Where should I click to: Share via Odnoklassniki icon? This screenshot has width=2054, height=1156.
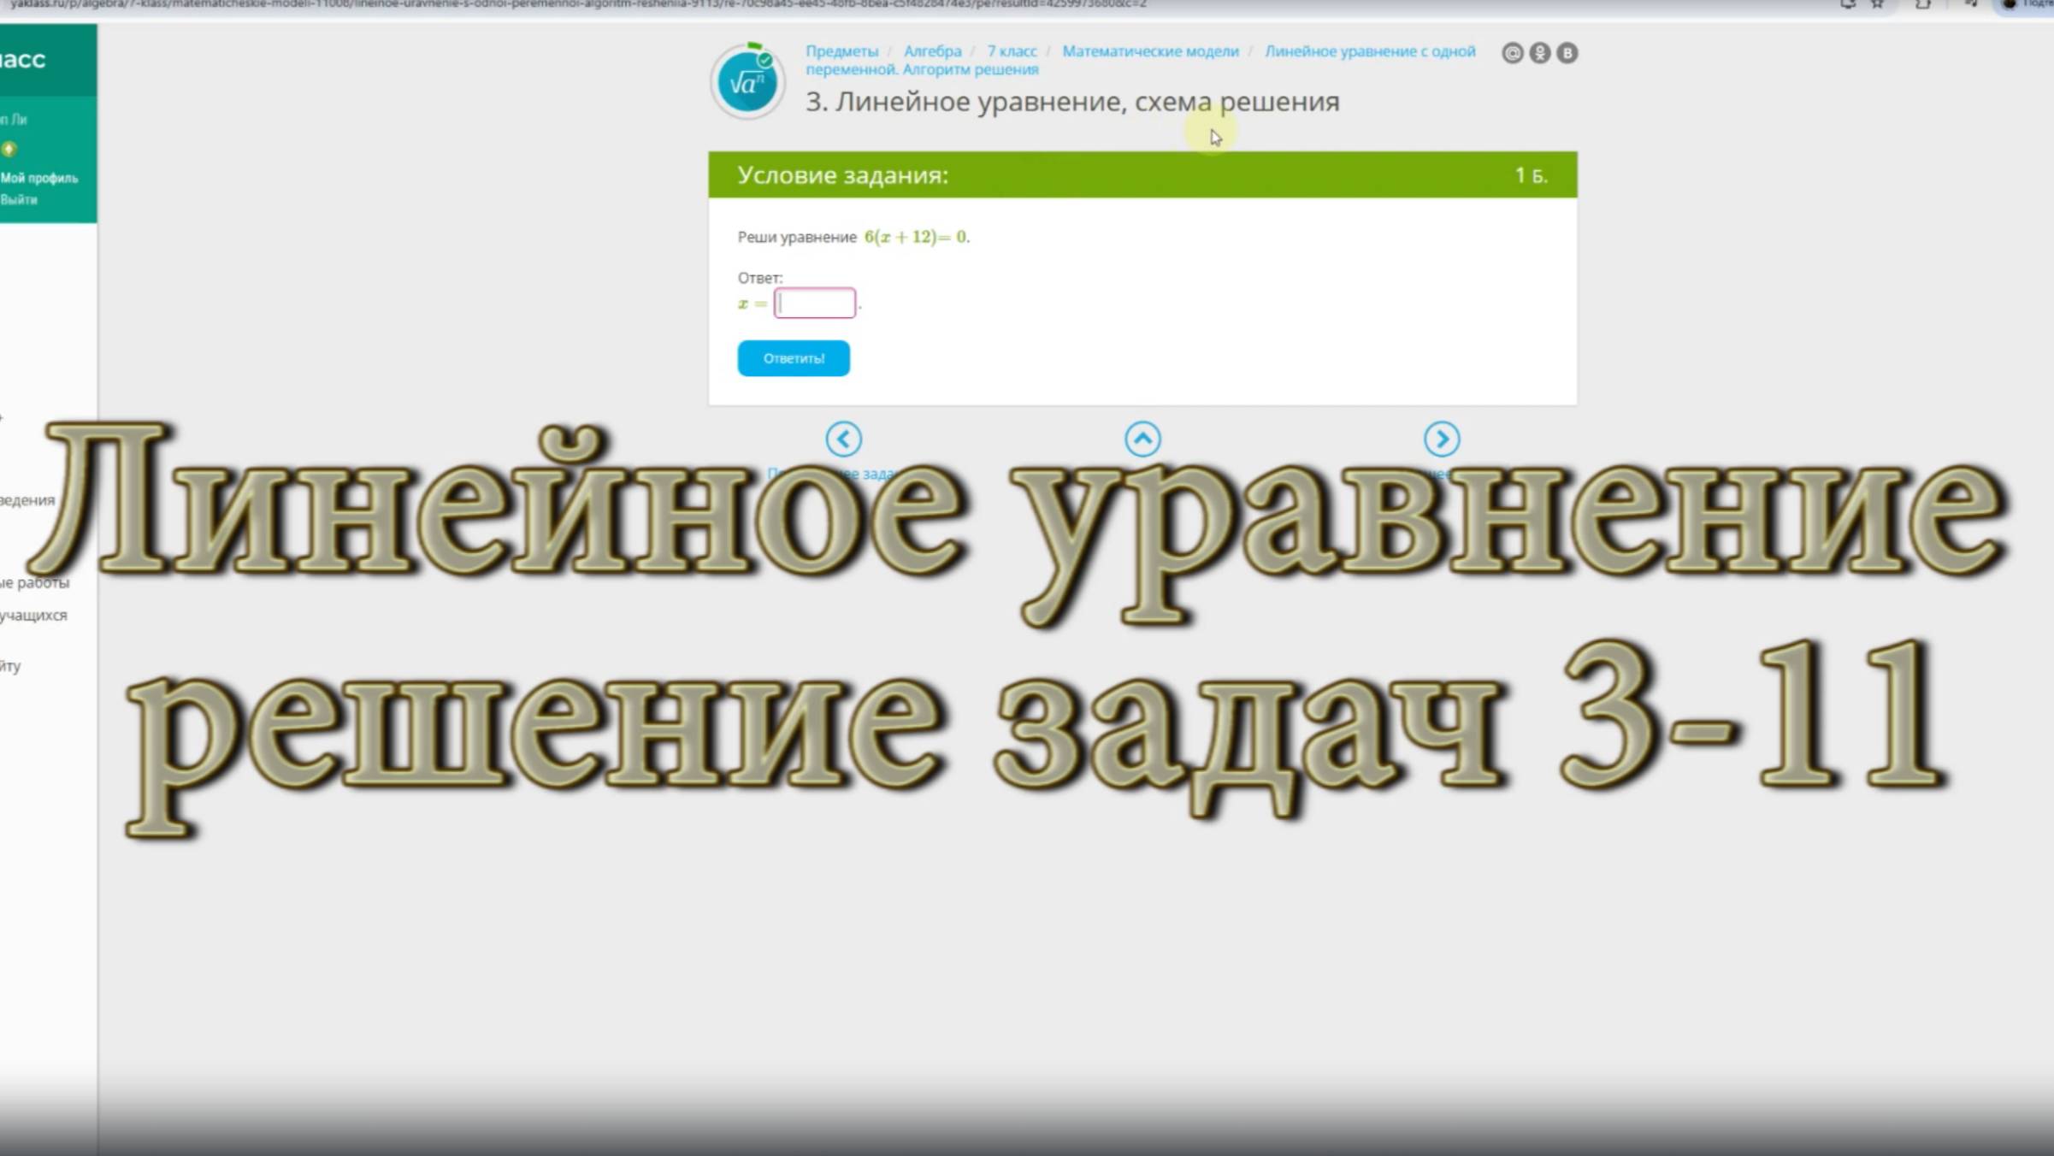pyautogui.click(x=1539, y=53)
